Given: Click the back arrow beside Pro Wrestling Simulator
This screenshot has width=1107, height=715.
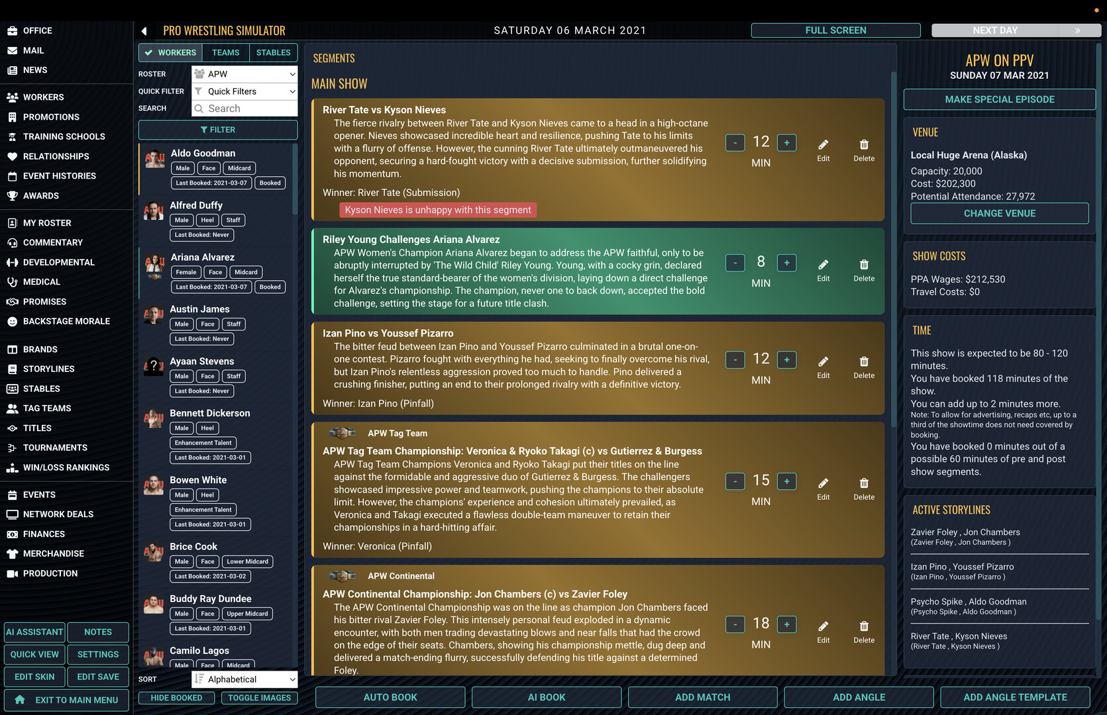Looking at the screenshot, I should (144, 31).
